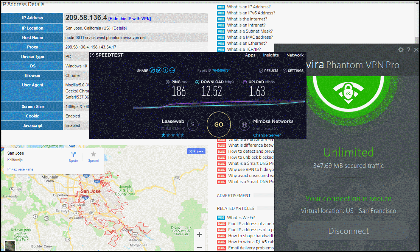420x252 pixels.
Task: Open How to detect and prevent blog post
Action: click(x=251, y=151)
